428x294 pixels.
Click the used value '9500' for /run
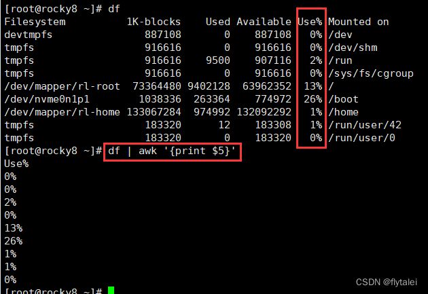click(x=218, y=60)
